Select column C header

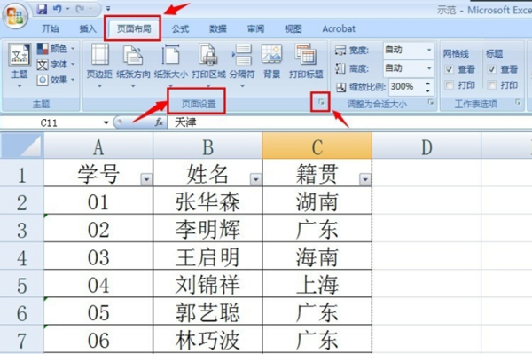click(x=317, y=146)
